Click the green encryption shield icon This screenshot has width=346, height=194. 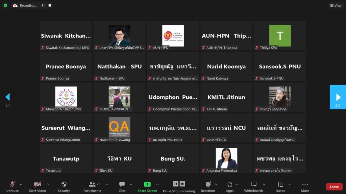click(x=5, y=5)
